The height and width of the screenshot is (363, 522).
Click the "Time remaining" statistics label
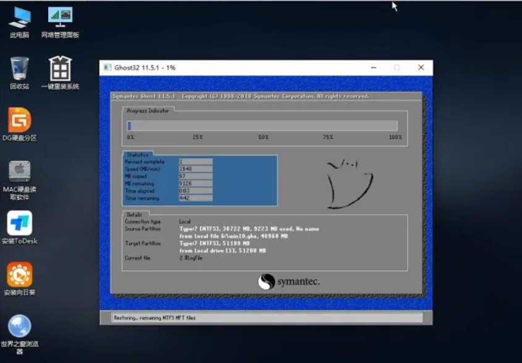click(142, 198)
